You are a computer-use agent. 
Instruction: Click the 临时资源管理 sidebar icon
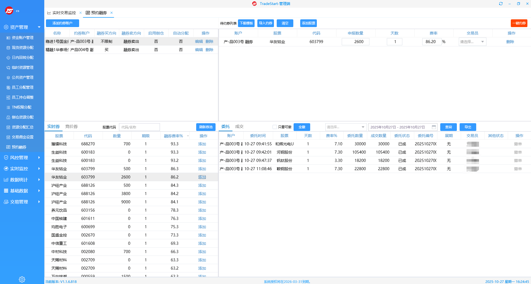pos(8,67)
